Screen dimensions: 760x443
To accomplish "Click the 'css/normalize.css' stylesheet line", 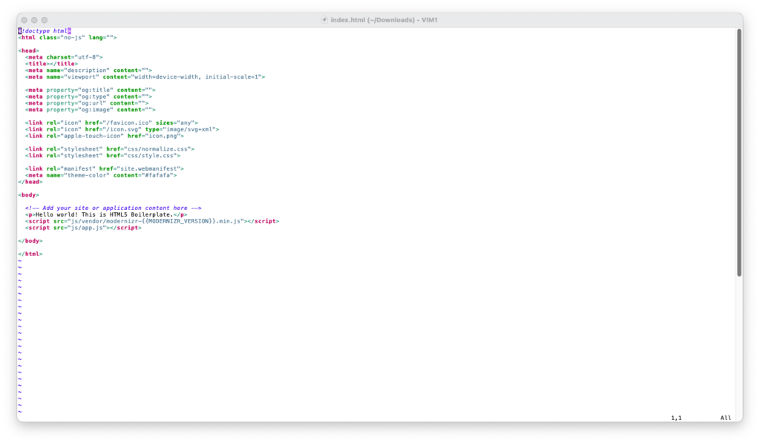I will 110,149.
